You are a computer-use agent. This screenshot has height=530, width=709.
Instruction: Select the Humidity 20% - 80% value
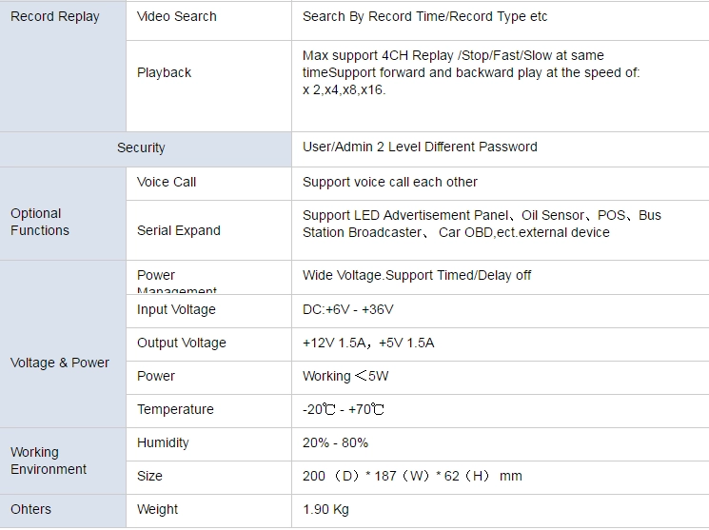pyautogui.click(x=335, y=442)
